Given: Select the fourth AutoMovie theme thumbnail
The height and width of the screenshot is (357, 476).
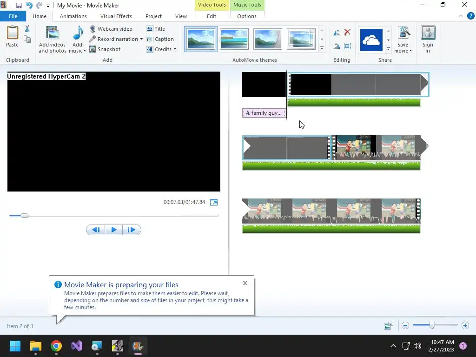Looking at the screenshot, I should (301, 39).
